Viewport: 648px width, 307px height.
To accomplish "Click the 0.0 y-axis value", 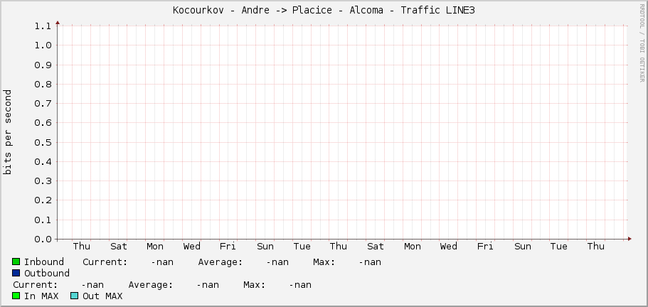I will (x=43, y=239).
